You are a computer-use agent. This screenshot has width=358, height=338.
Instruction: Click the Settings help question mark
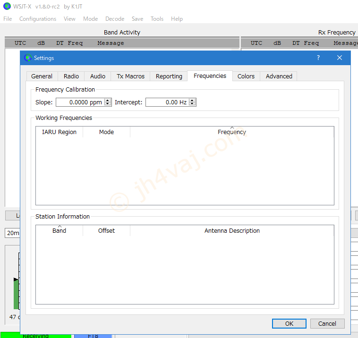click(x=318, y=58)
